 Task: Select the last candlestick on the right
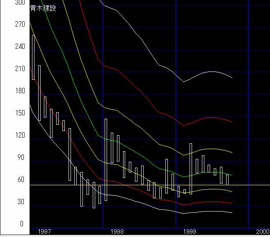(x=227, y=179)
